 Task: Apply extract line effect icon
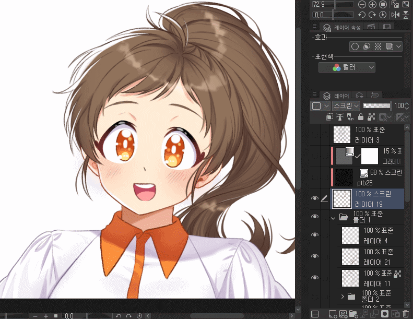coord(367,46)
